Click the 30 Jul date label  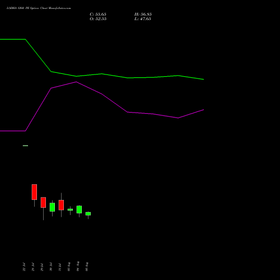51,267
